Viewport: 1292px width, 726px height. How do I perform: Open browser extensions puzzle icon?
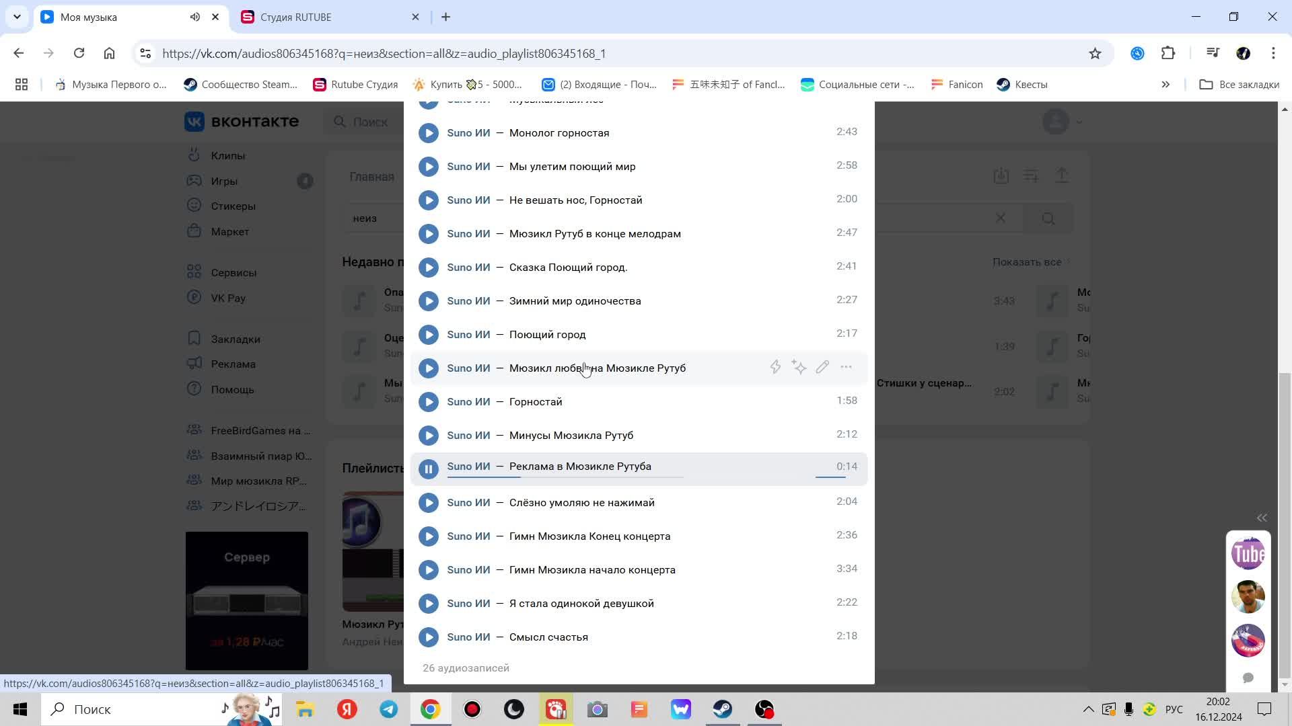click(1168, 53)
